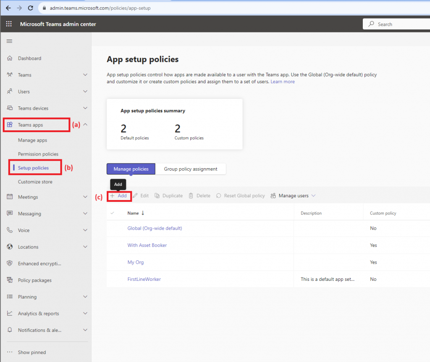
Task: Expand the Teams apps navigation group
Action: tap(29, 124)
